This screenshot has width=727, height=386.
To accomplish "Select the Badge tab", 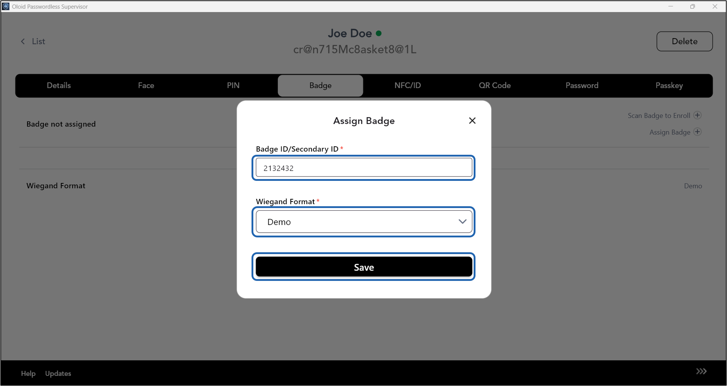I will (320, 86).
